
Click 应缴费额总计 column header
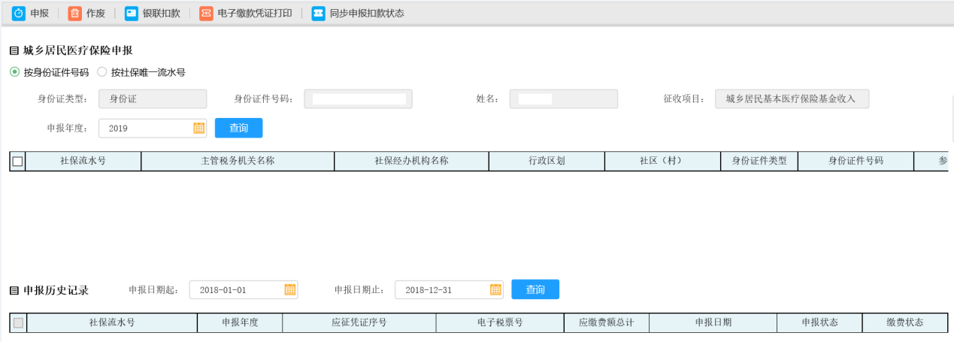click(606, 322)
